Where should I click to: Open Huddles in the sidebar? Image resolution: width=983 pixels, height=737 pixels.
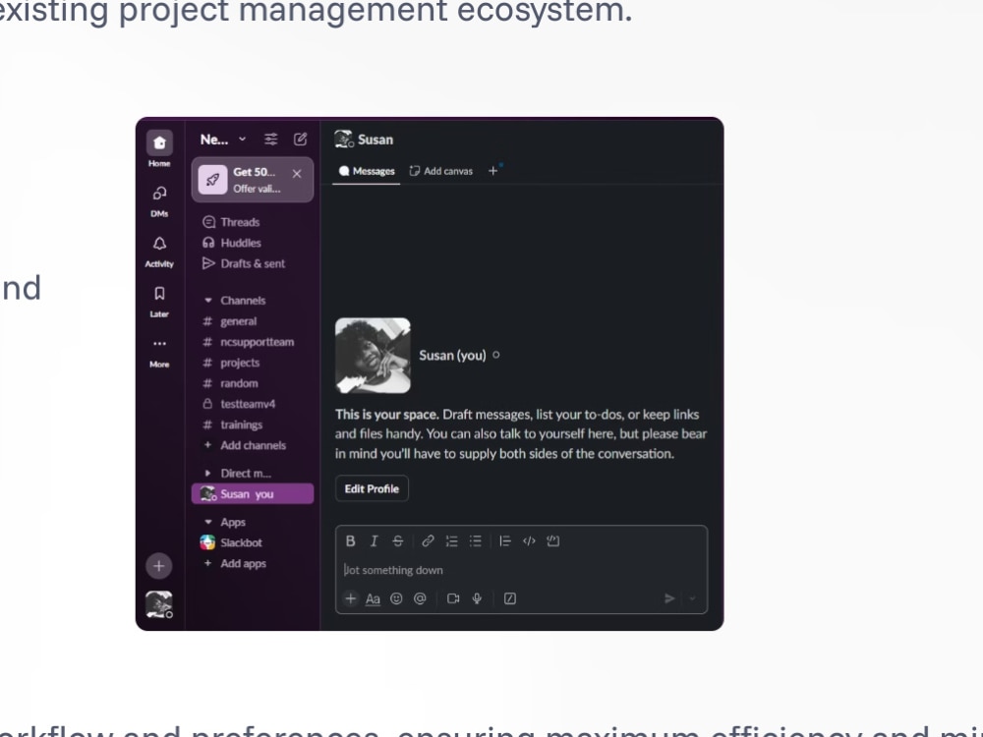click(x=252, y=243)
